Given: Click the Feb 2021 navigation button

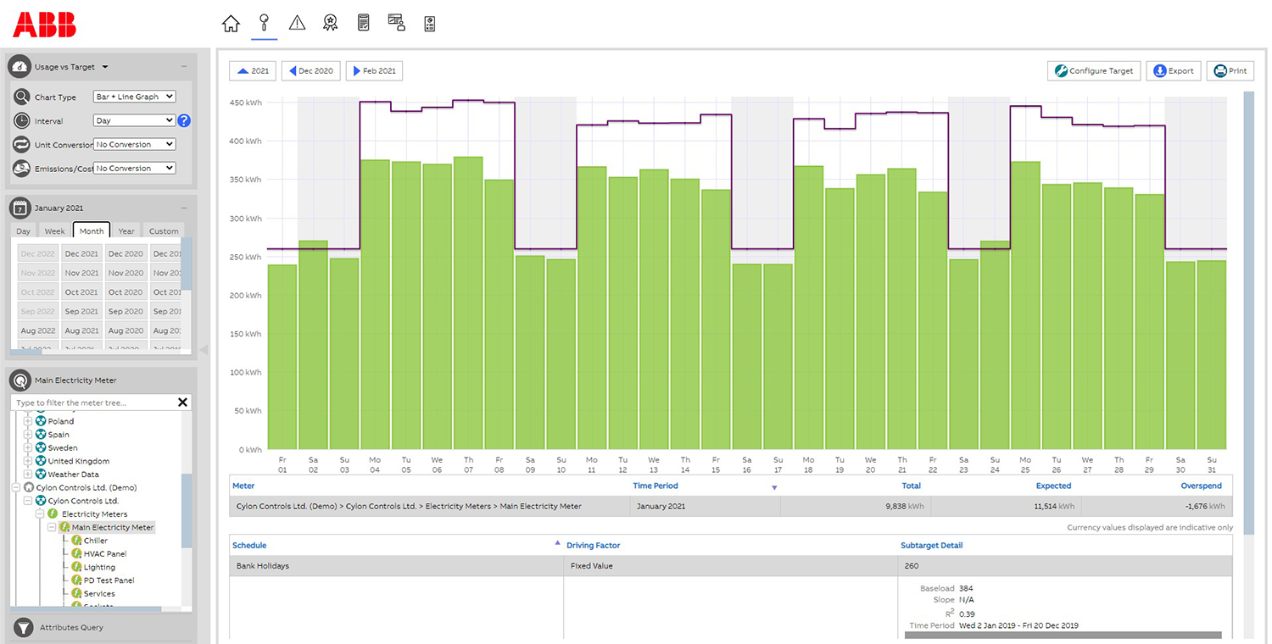Looking at the screenshot, I should pyautogui.click(x=374, y=70).
